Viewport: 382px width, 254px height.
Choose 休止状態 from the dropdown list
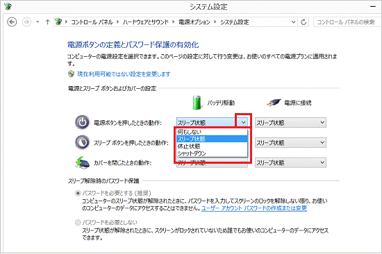(x=212, y=146)
